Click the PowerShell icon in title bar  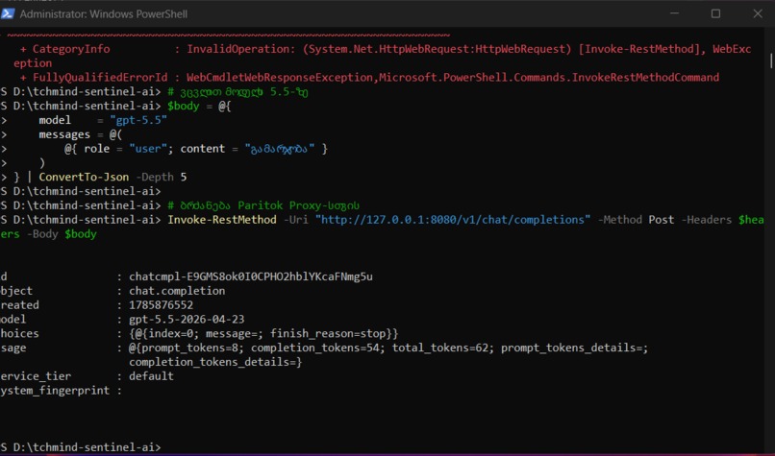tap(8, 13)
